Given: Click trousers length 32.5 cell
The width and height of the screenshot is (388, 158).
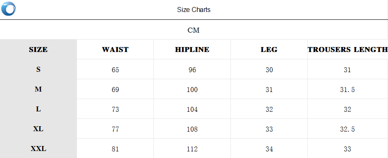Looking at the screenshot, I should pos(347,130).
